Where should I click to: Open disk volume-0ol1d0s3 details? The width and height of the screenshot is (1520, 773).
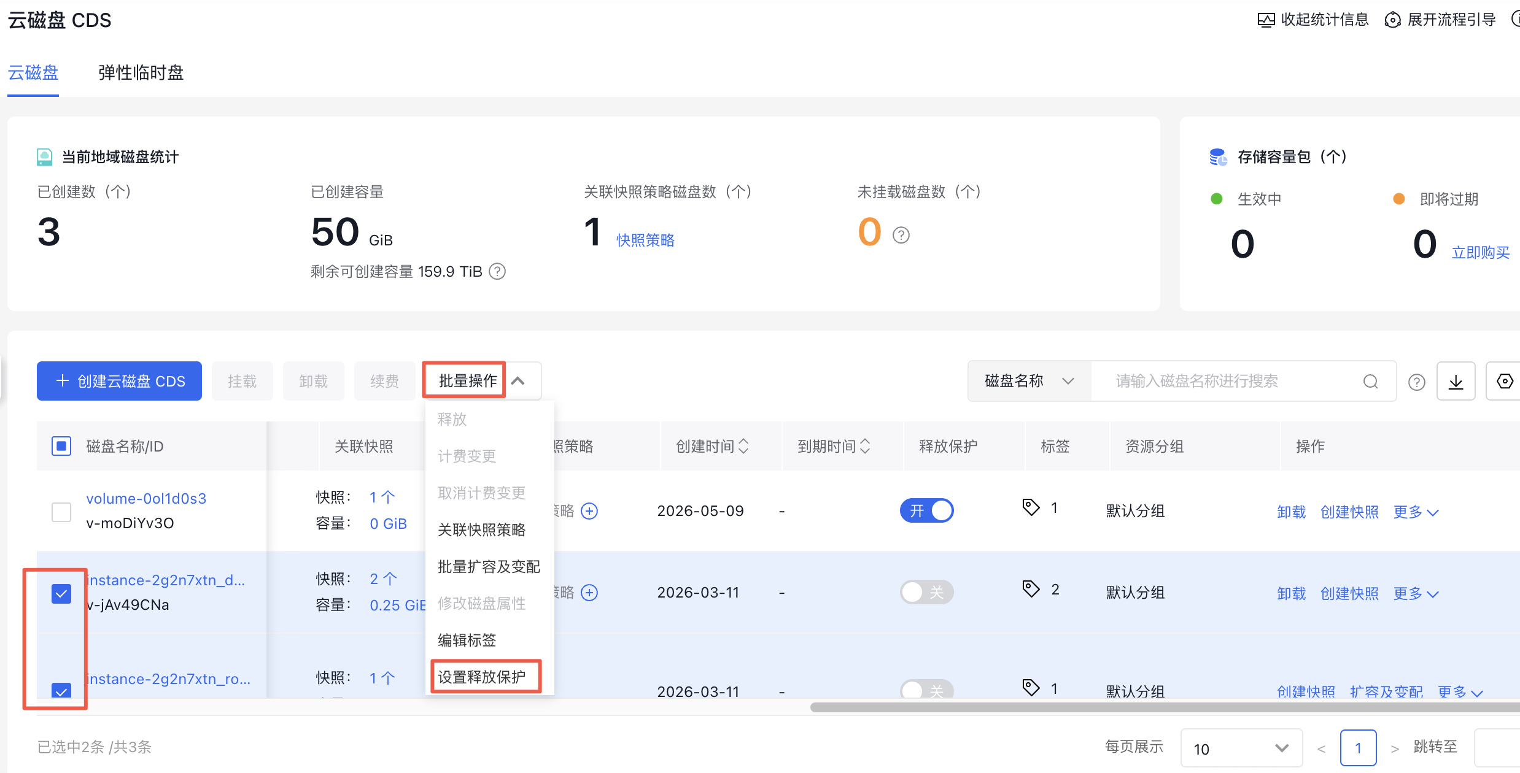(146, 498)
